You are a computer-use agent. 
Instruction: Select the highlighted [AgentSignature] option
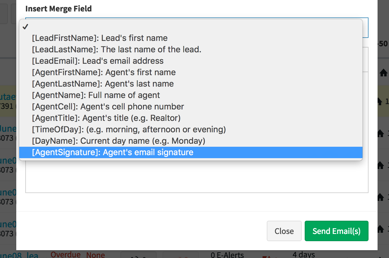click(x=113, y=152)
